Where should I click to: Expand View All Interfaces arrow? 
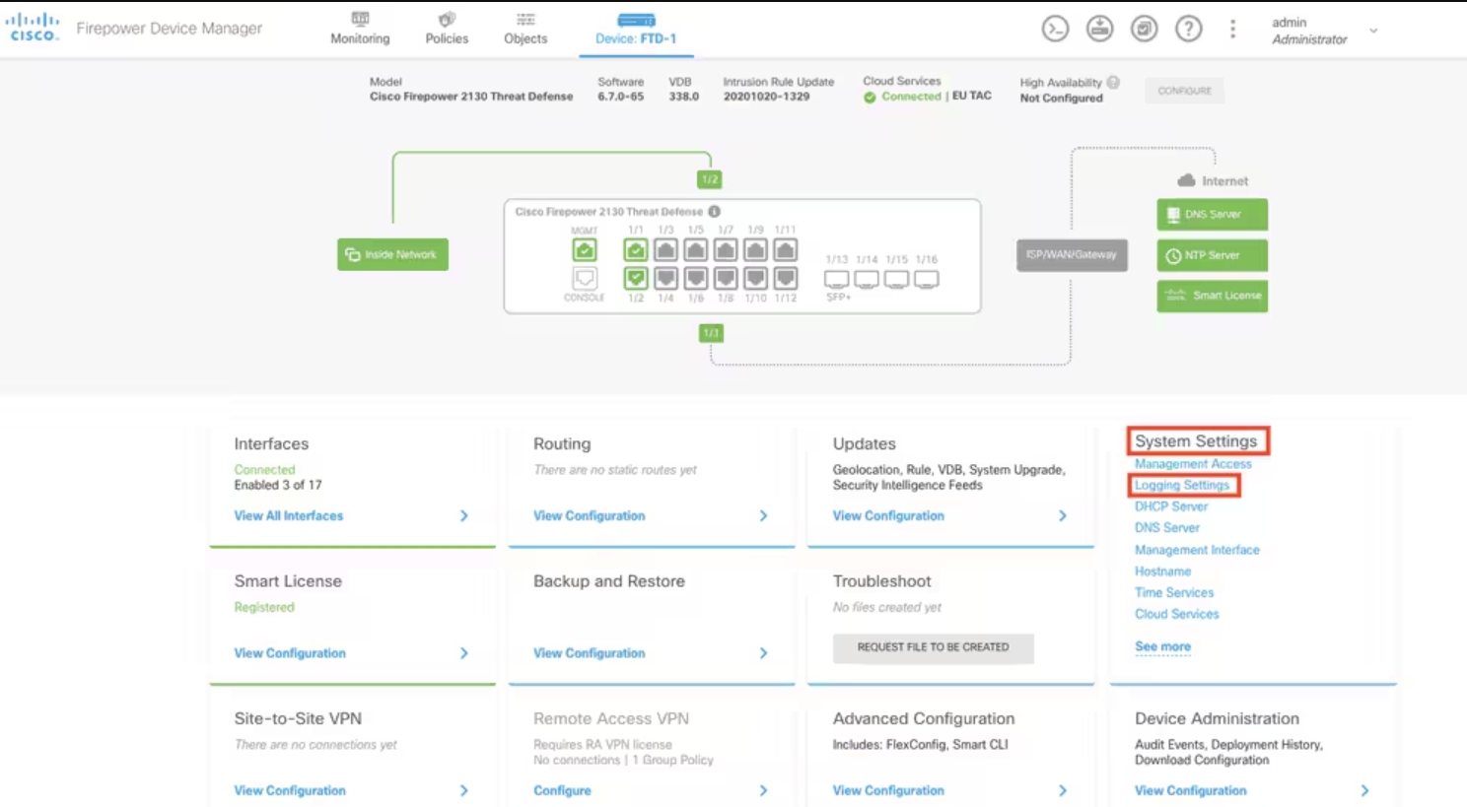463,516
